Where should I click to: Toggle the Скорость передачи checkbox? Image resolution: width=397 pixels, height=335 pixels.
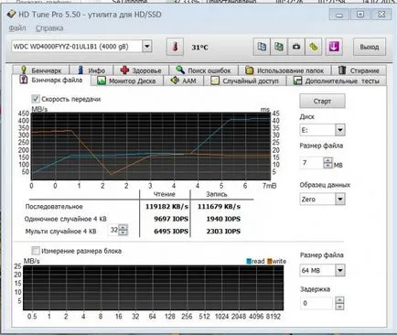[x=36, y=99]
